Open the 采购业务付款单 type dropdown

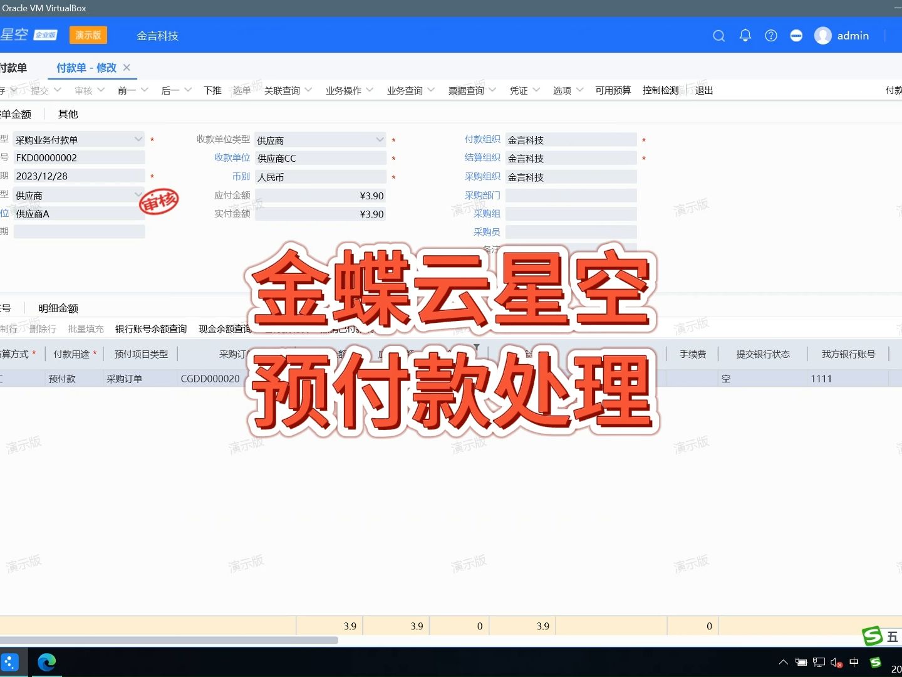(x=79, y=140)
